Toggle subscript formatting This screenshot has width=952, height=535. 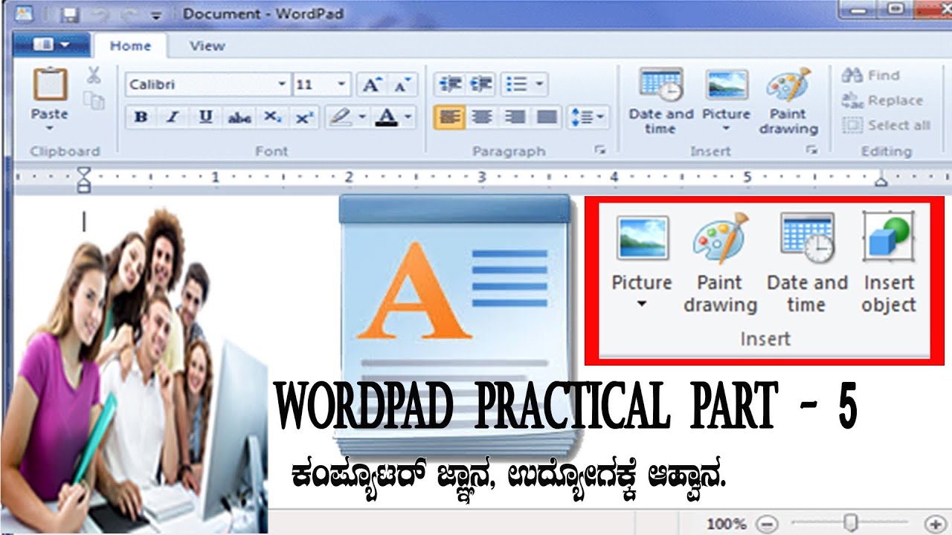[272, 117]
